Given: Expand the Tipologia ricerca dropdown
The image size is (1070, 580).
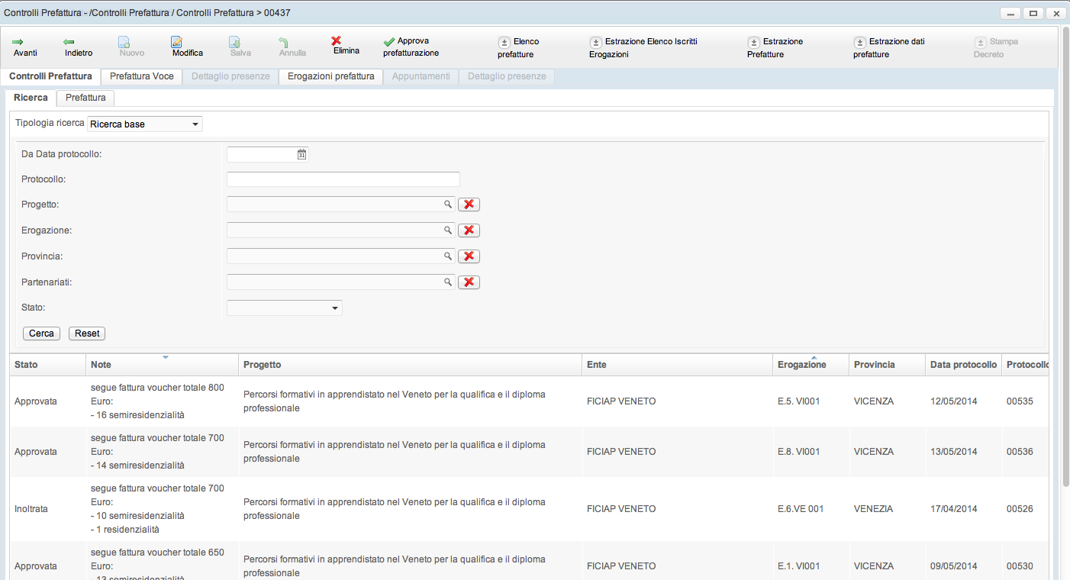Looking at the screenshot, I should pos(195,124).
